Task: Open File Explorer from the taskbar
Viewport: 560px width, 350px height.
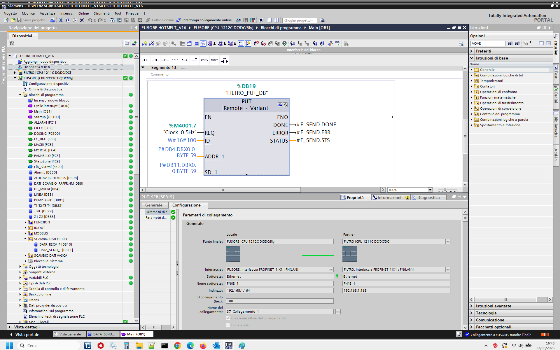Action: click(x=139, y=346)
